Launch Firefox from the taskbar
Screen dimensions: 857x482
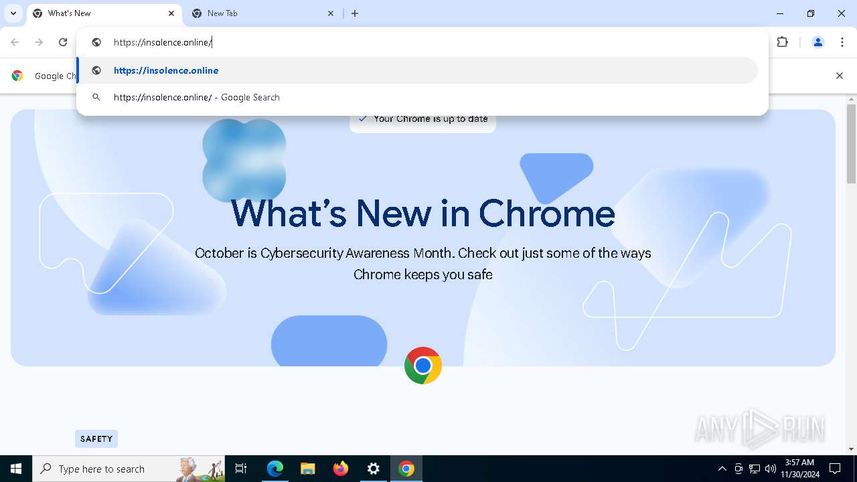pyautogui.click(x=340, y=469)
